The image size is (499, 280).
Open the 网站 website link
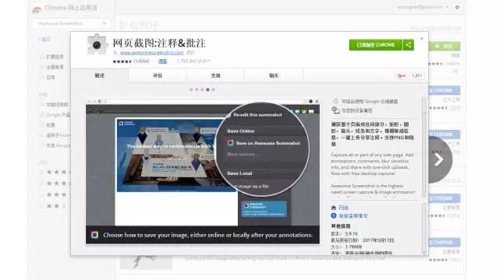coord(343,208)
